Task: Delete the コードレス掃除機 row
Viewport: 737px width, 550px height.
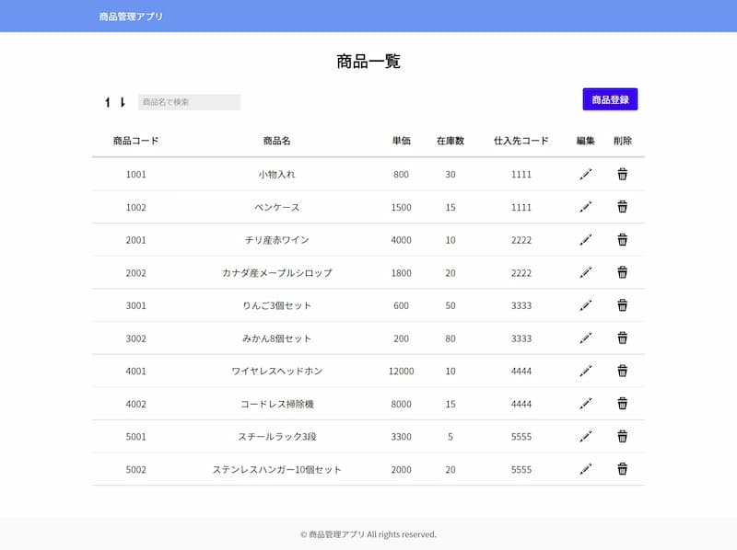Action: point(623,404)
